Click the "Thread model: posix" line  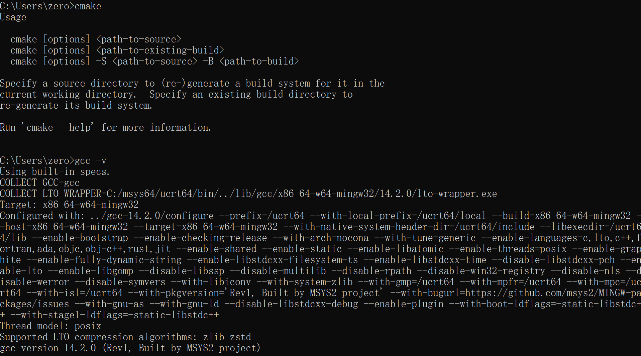(50, 326)
